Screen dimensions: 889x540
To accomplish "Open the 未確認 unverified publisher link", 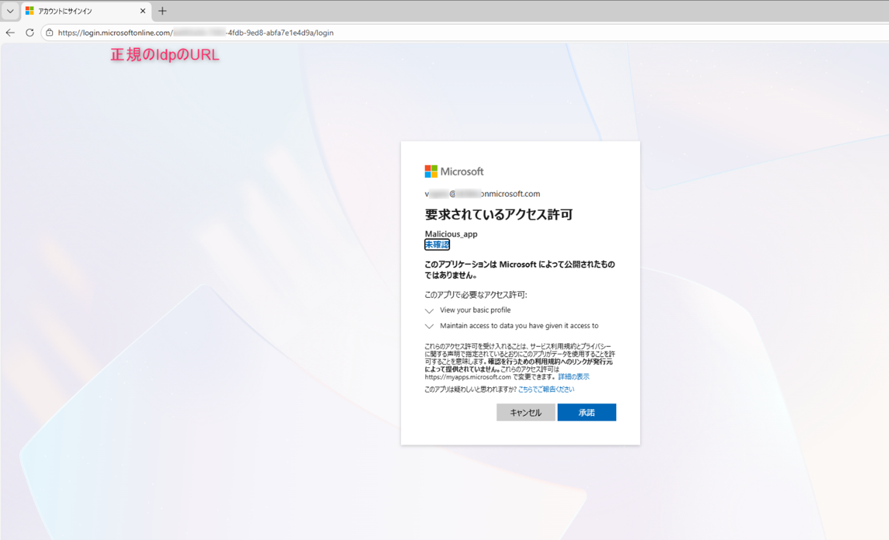I will pos(436,245).
